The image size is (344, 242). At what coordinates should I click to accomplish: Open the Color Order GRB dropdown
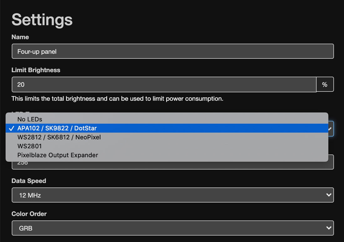point(173,228)
